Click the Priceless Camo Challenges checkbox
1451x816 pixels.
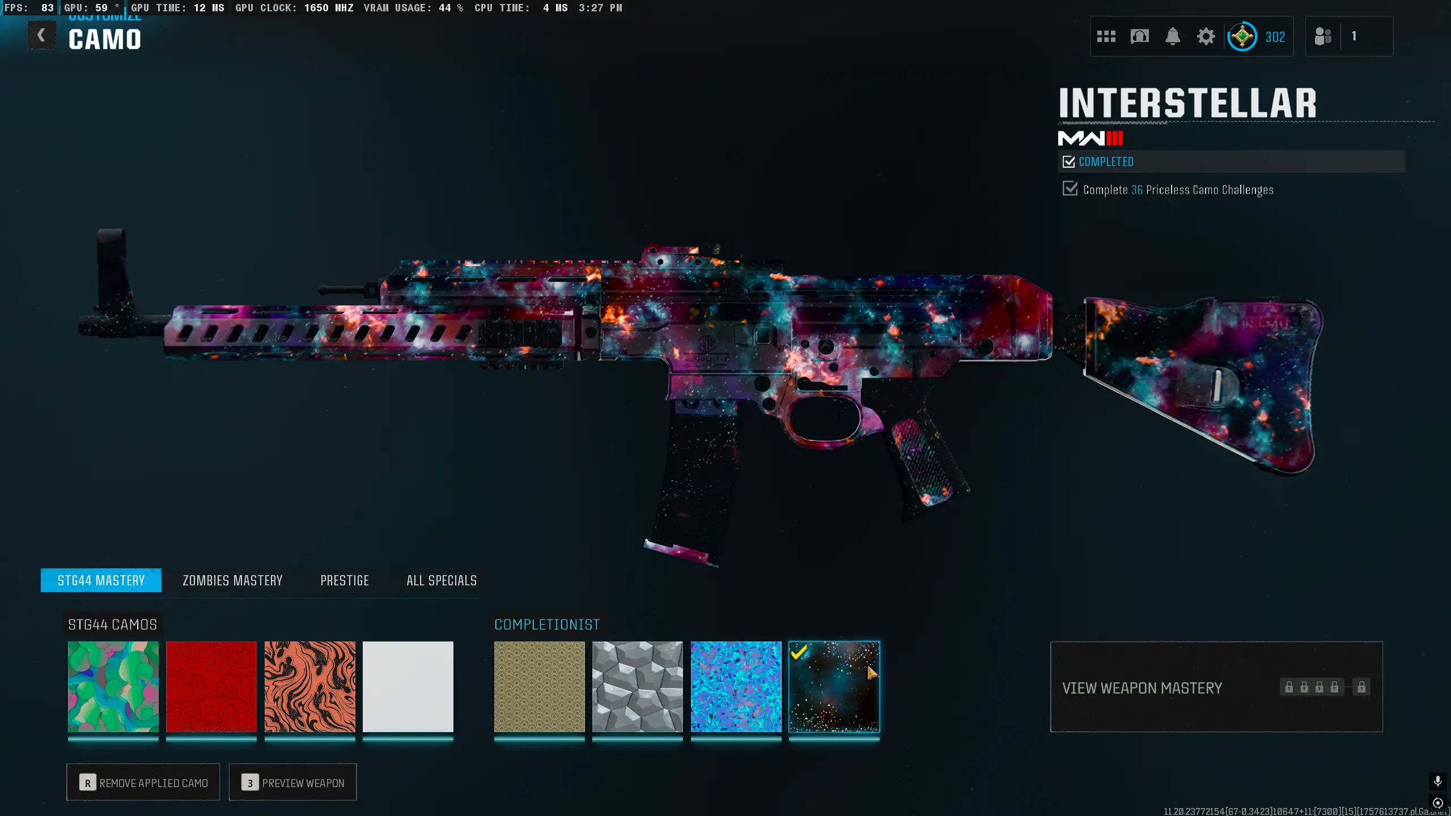tap(1070, 189)
